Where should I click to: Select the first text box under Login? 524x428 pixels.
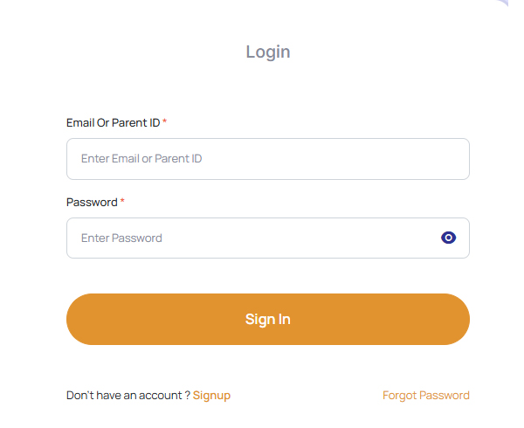pos(268,159)
